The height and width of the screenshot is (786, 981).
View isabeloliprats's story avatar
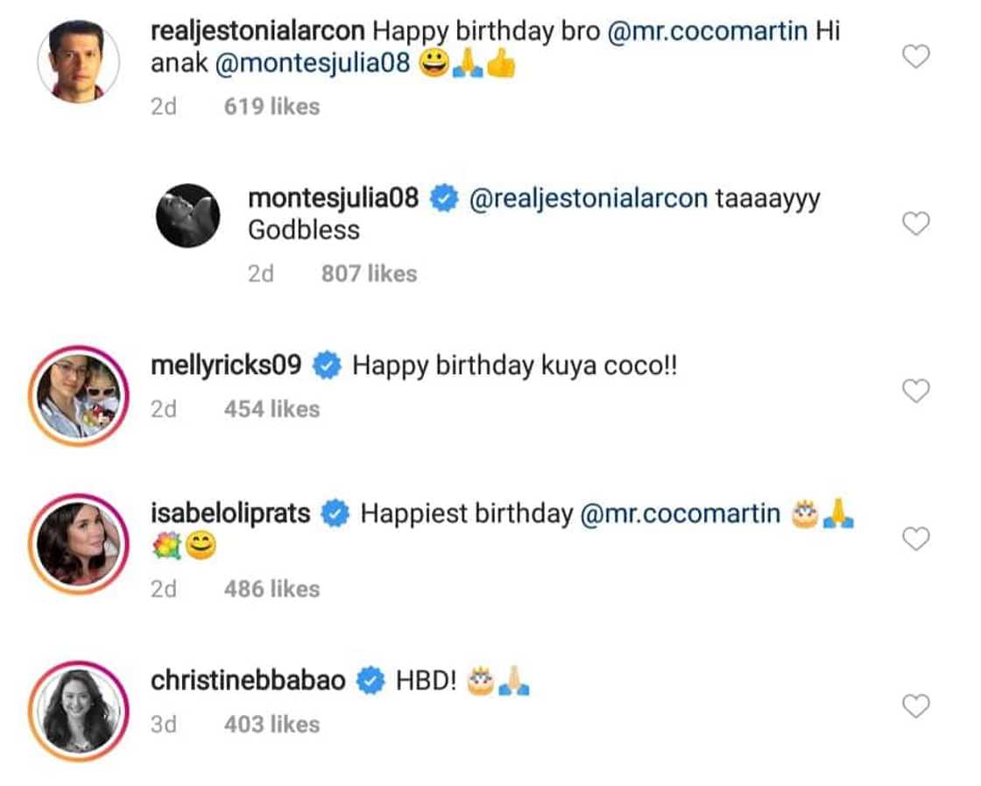coord(78,541)
